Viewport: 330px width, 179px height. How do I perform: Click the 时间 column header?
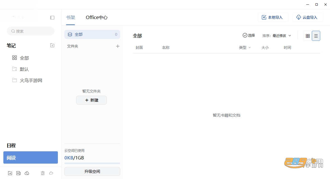287,48
